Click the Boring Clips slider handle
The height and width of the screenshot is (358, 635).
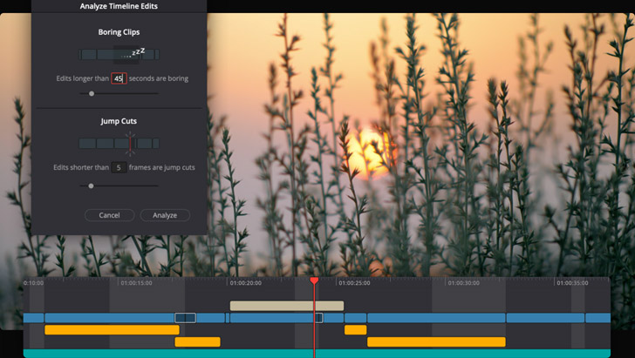click(x=92, y=94)
